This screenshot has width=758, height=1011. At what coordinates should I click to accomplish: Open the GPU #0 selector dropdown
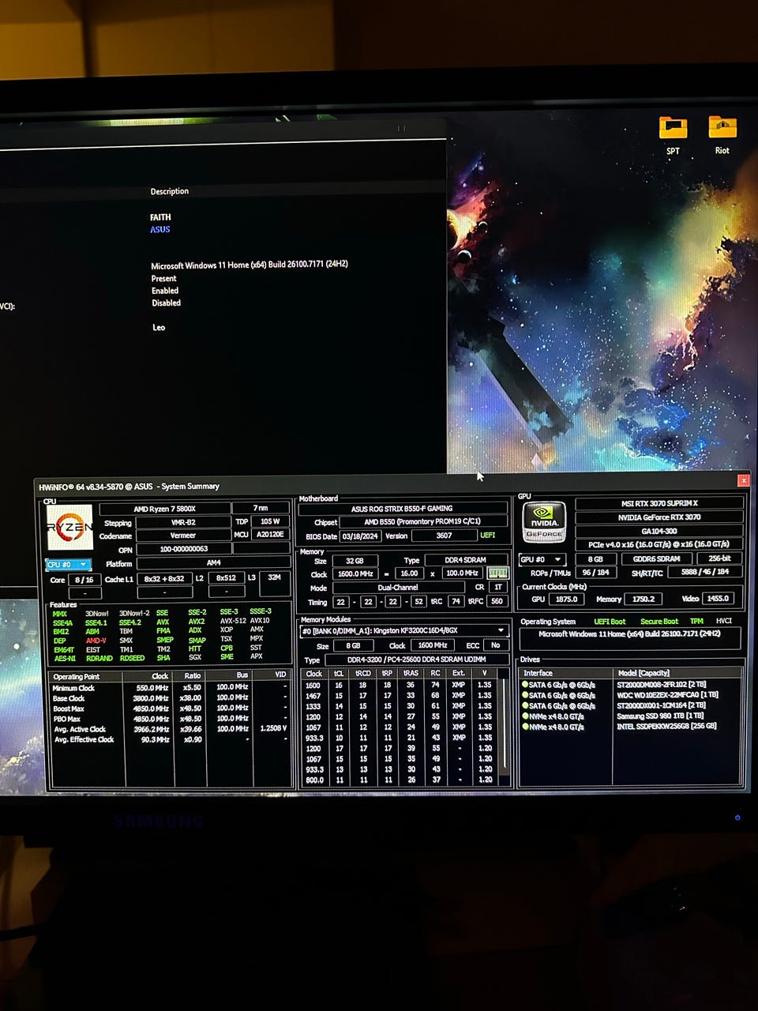coord(542,559)
